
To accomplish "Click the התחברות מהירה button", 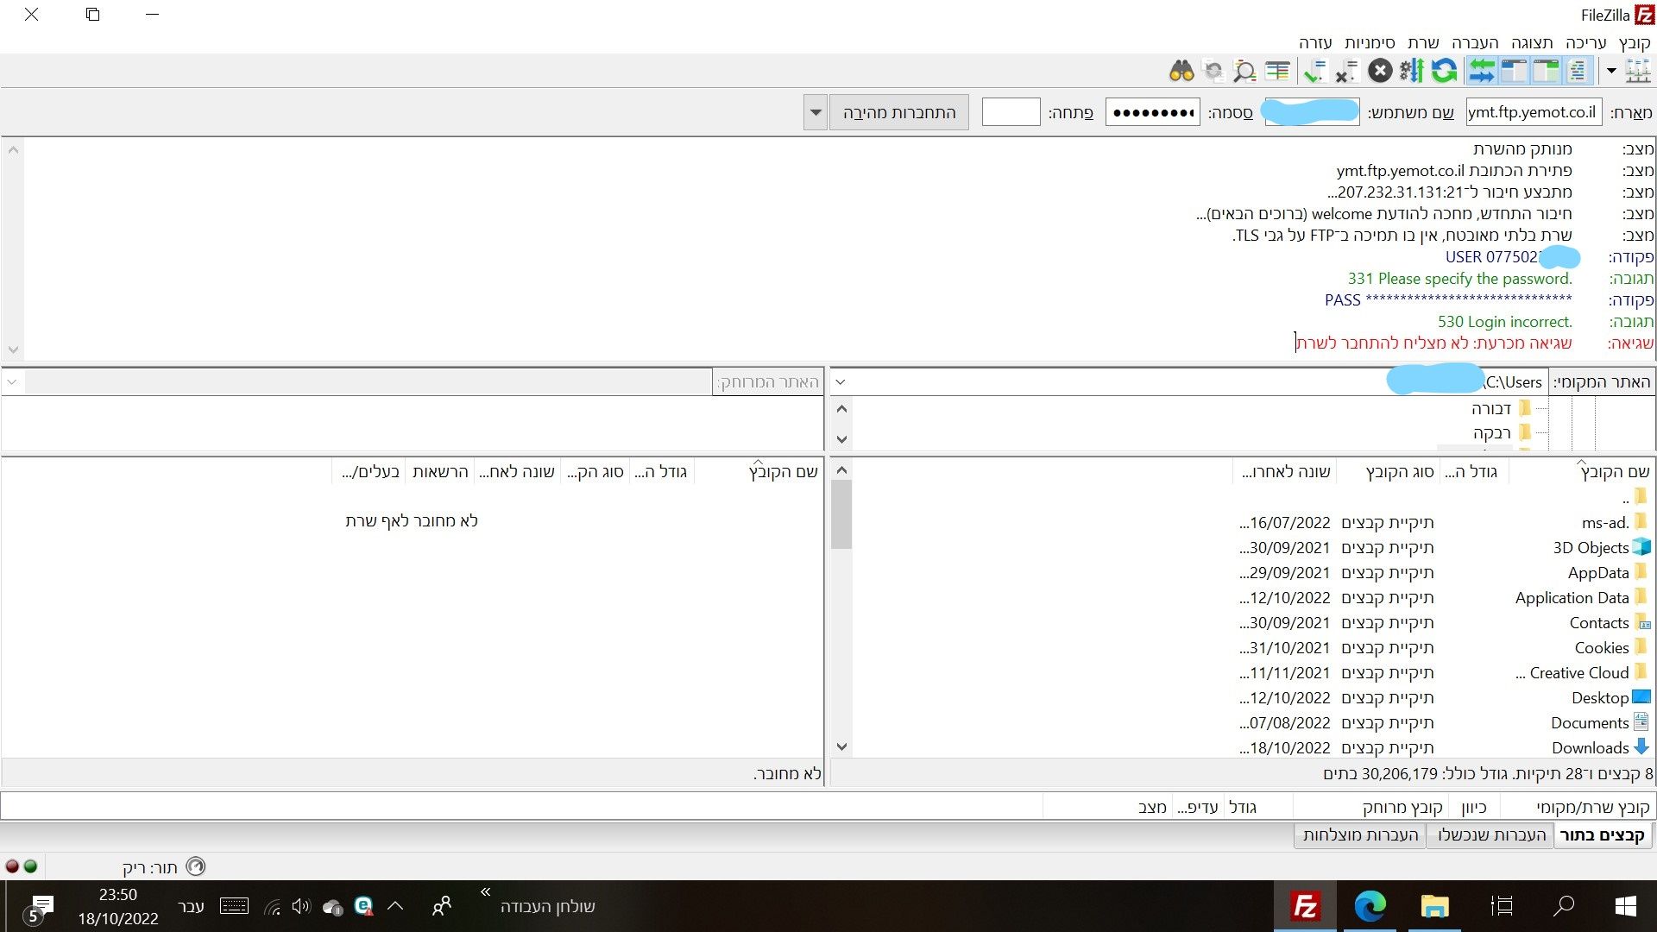I will (x=898, y=112).
